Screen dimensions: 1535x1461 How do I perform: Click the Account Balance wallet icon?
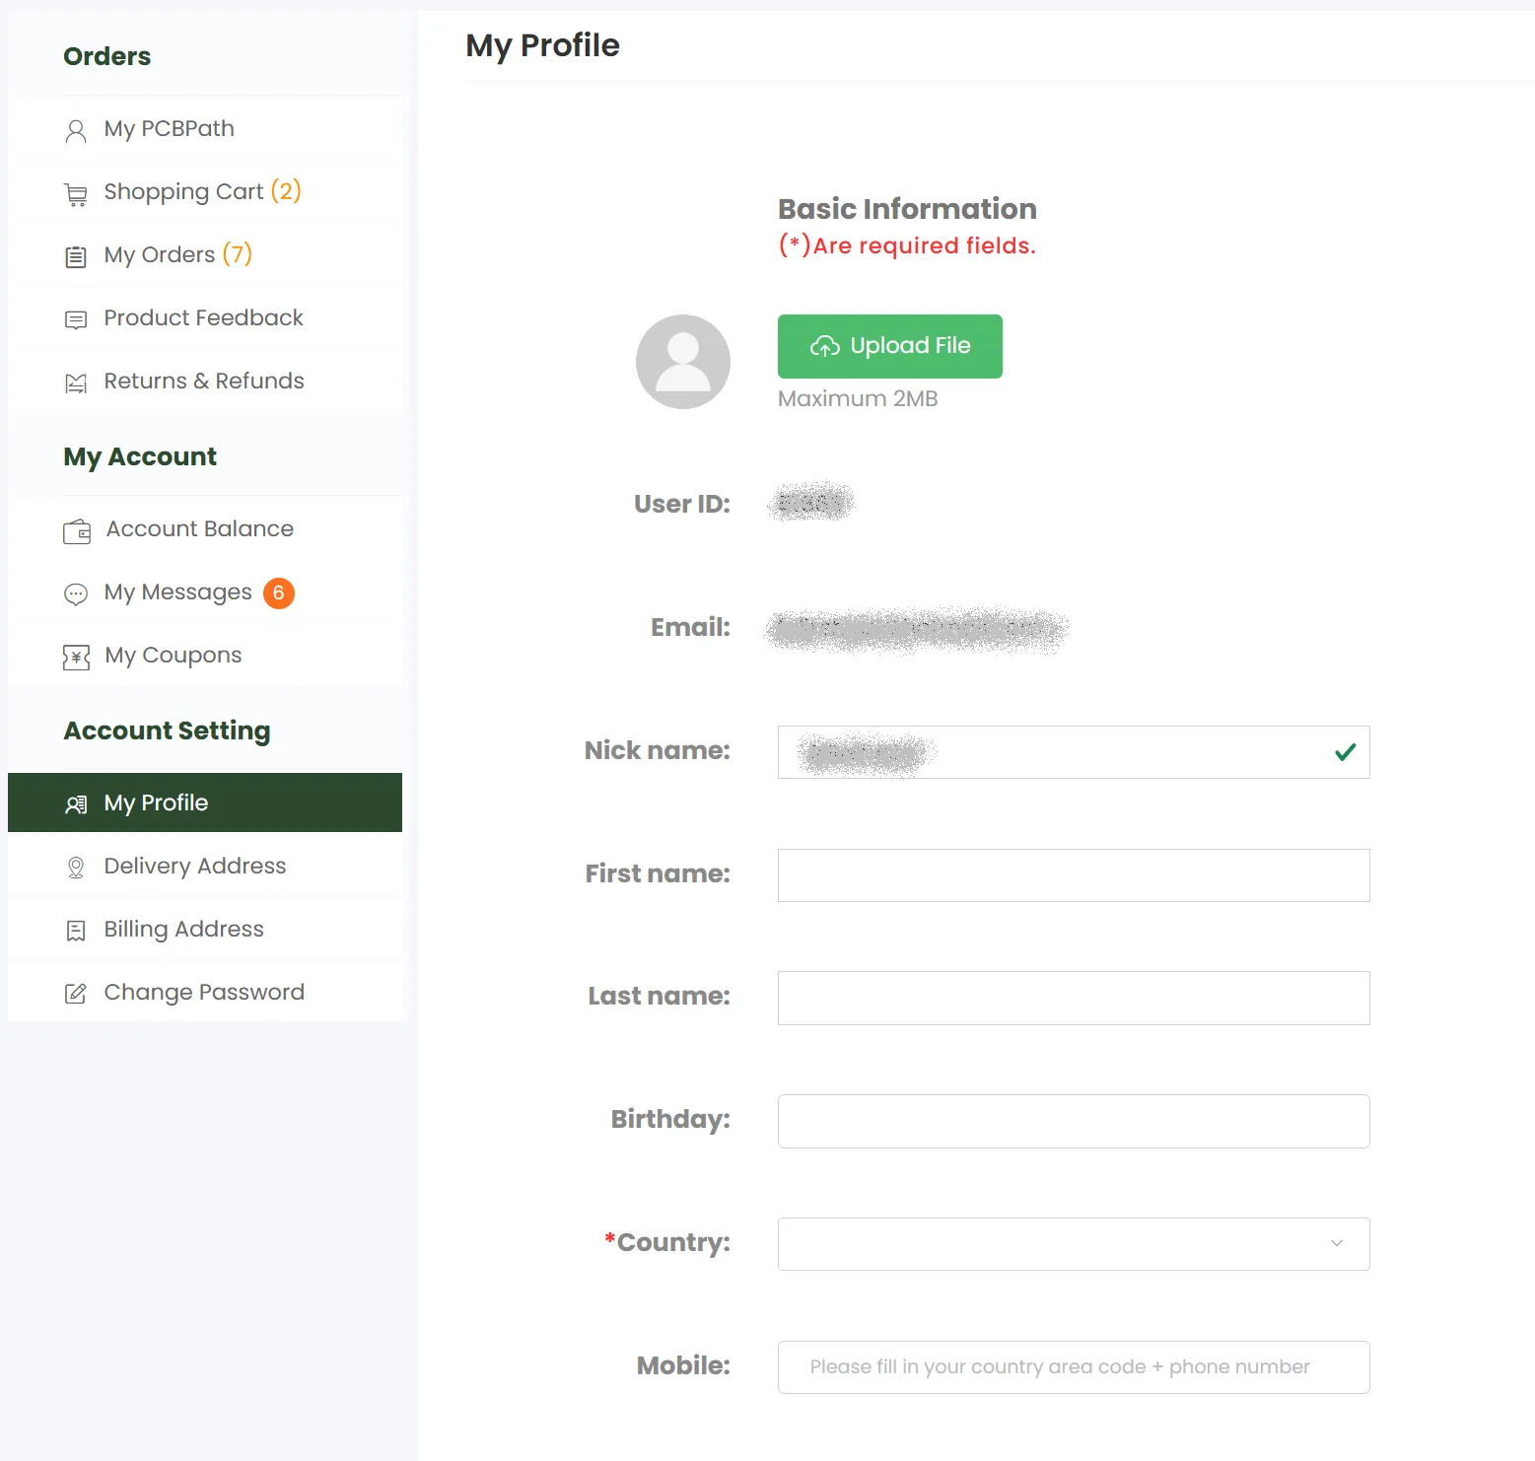tap(77, 531)
